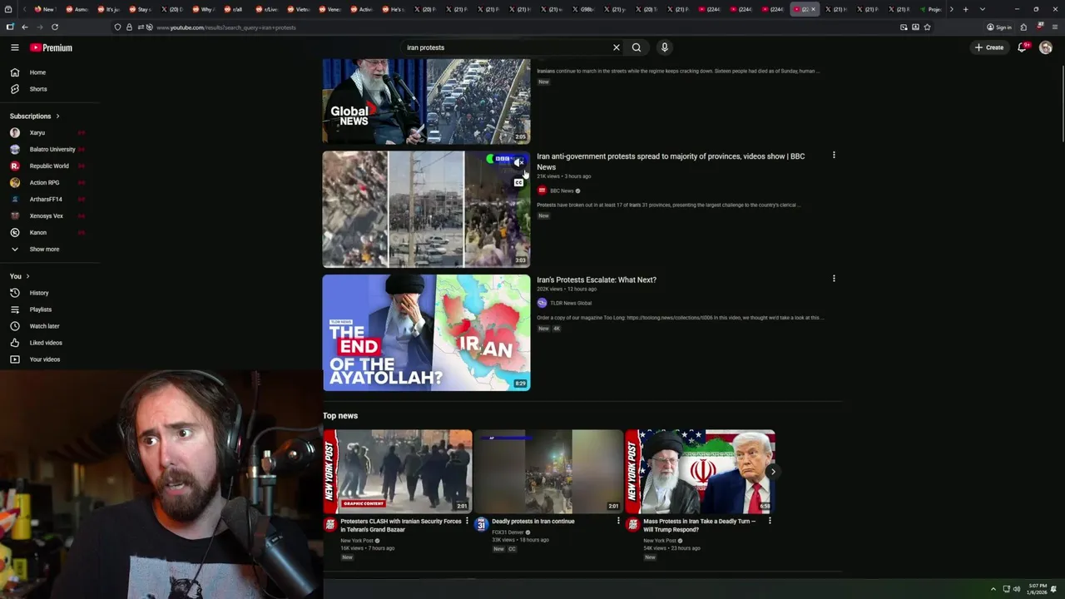Expand the Subscriptions section header
The width and height of the screenshot is (1065, 599).
point(35,116)
